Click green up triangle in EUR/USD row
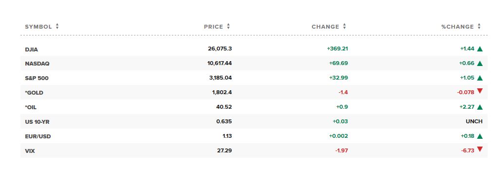The width and height of the screenshot is (494, 182). pyautogui.click(x=480, y=136)
